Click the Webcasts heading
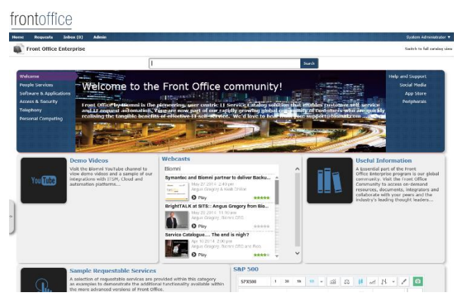The height and width of the screenshot is (297, 454). tap(176, 159)
